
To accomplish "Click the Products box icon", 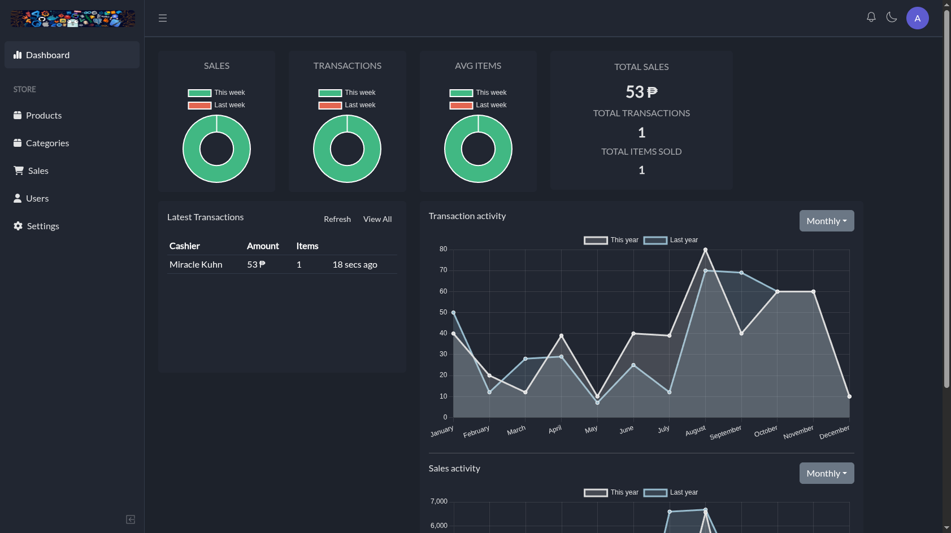I will pos(18,115).
